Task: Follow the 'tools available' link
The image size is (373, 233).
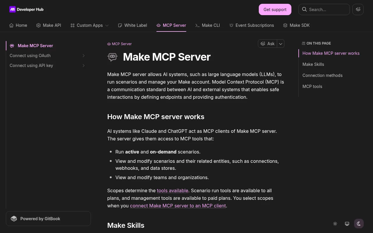Action: 173,190
